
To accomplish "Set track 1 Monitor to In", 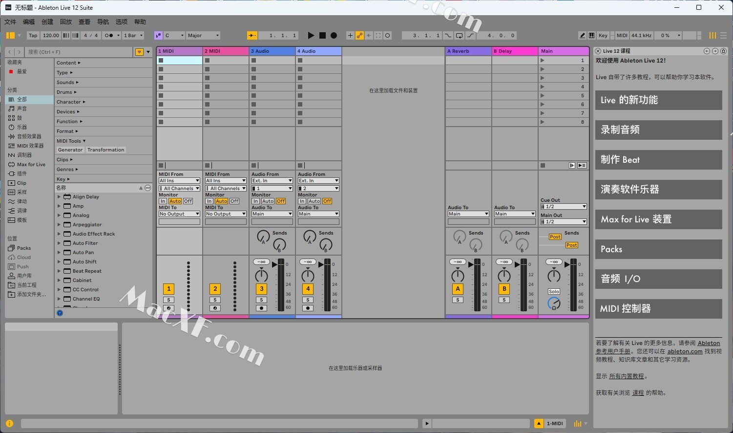I will pyautogui.click(x=163, y=201).
